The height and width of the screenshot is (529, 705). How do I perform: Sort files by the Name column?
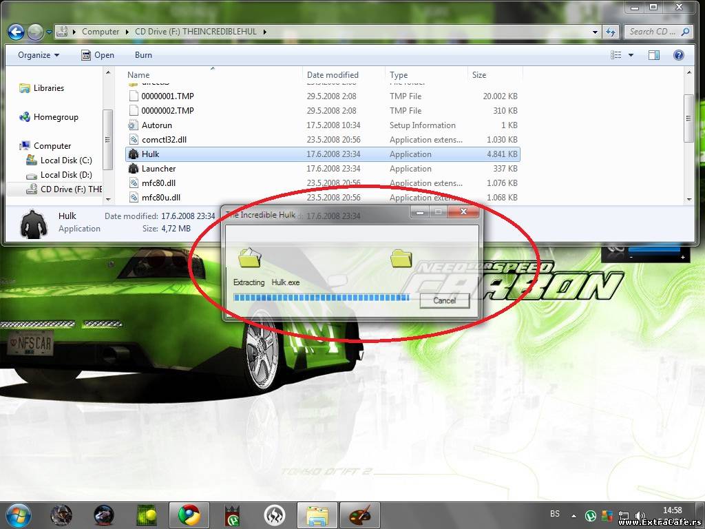coord(138,74)
